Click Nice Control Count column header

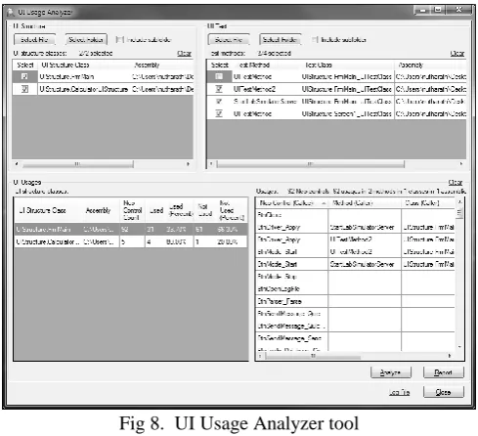pyautogui.click(x=132, y=210)
